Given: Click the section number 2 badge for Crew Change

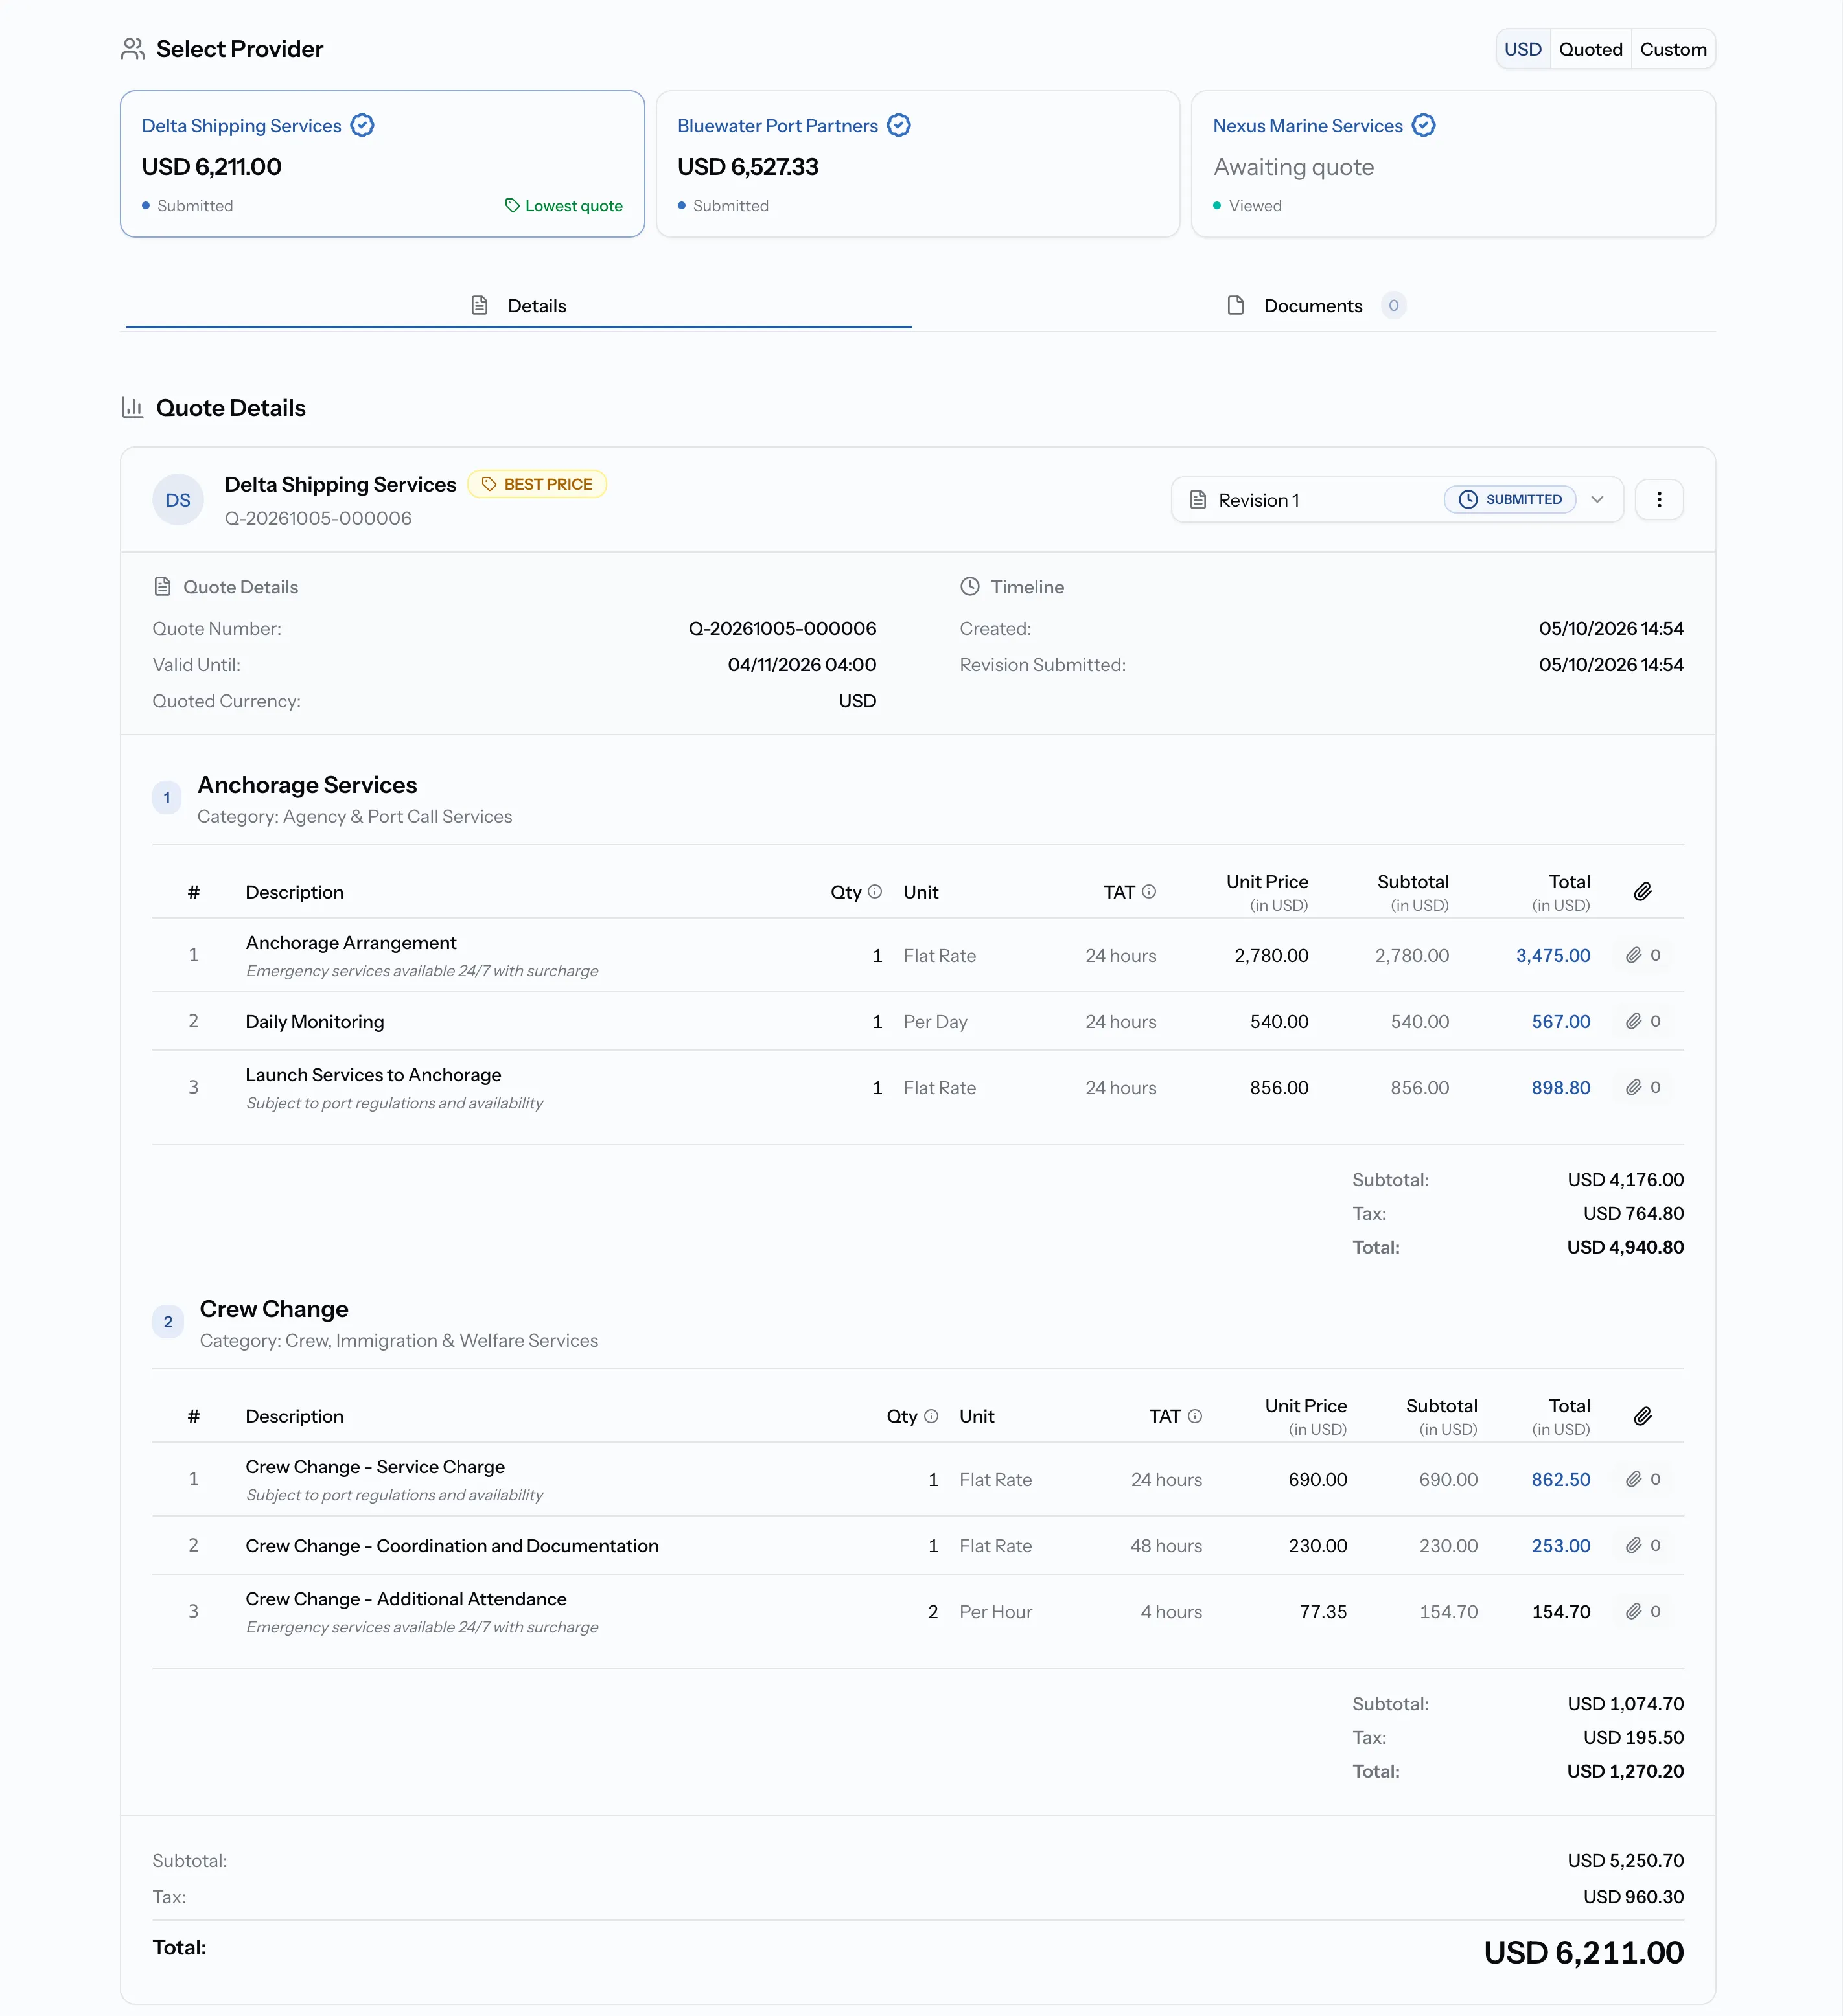Looking at the screenshot, I should [168, 1321].
